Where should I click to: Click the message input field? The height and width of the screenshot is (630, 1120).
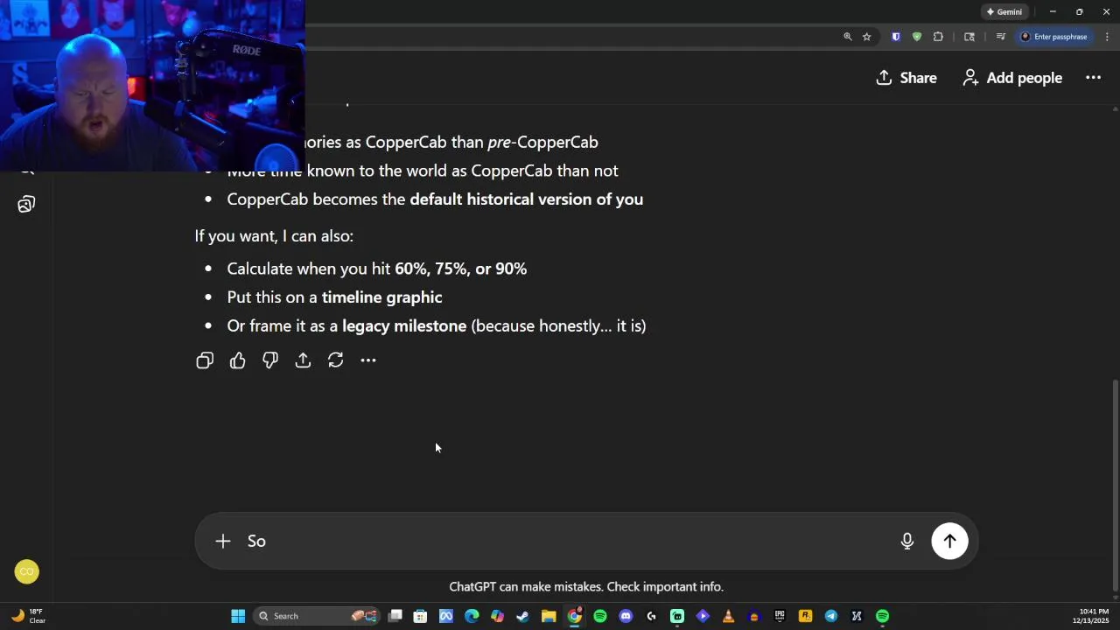[x=569, y=541]
